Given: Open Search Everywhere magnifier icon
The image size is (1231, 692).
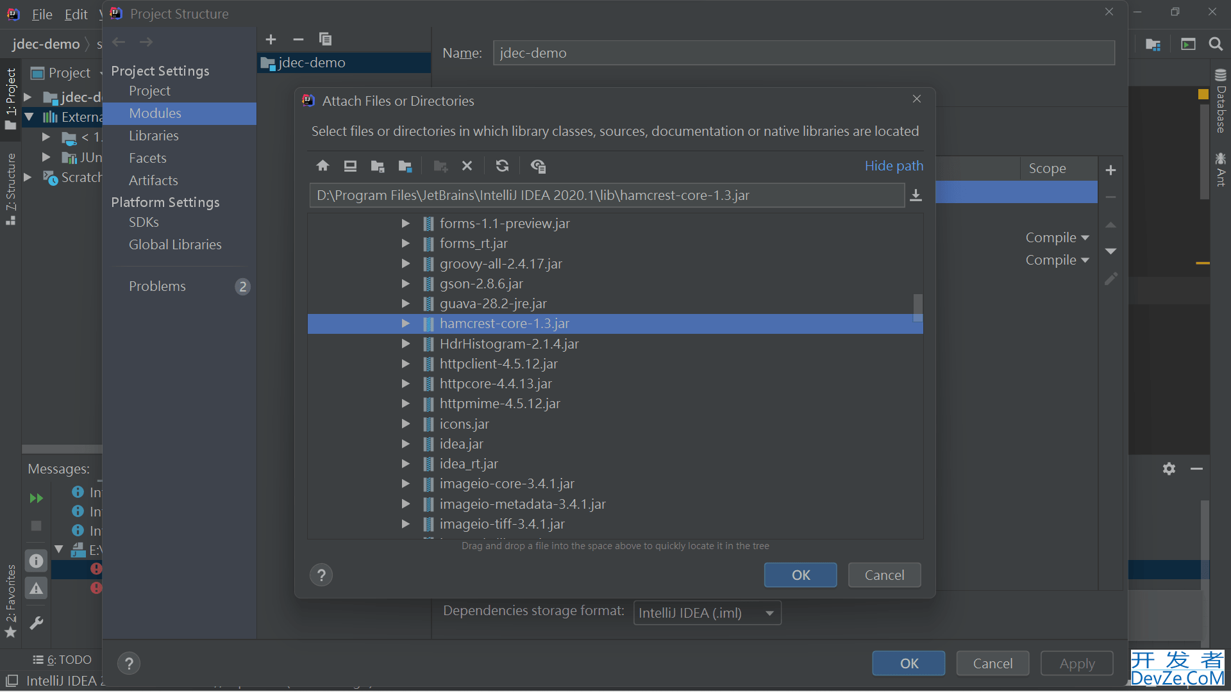Looking at the screenshot, I should tap(1215, 44).
